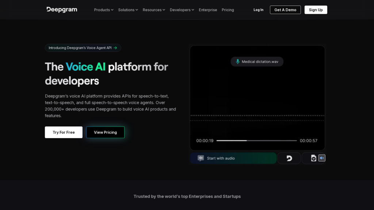Click the Deepgram logo

click(62, 9)
